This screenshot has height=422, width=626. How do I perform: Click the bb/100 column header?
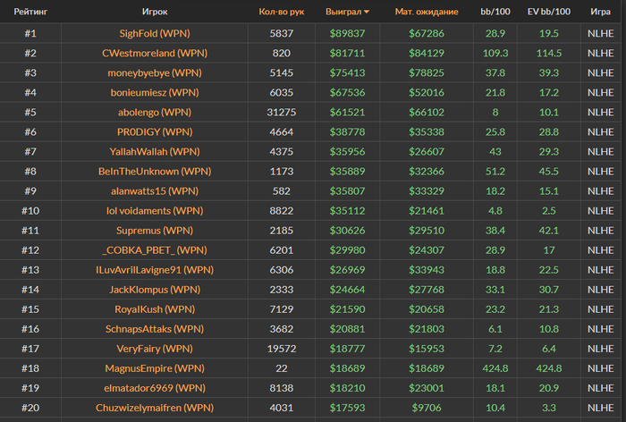[495, 12]
